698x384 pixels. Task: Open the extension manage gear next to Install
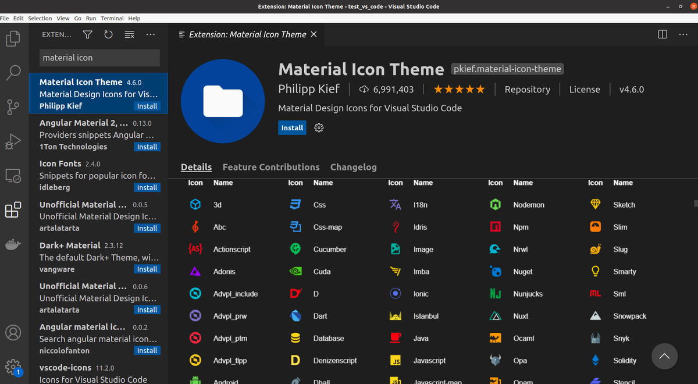coord(319,127)
